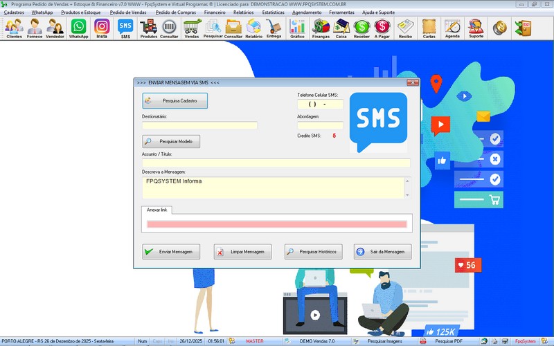Click the Pesquisar Modelo button
Viewport: 554px width, 346px height.
(171, 141)
